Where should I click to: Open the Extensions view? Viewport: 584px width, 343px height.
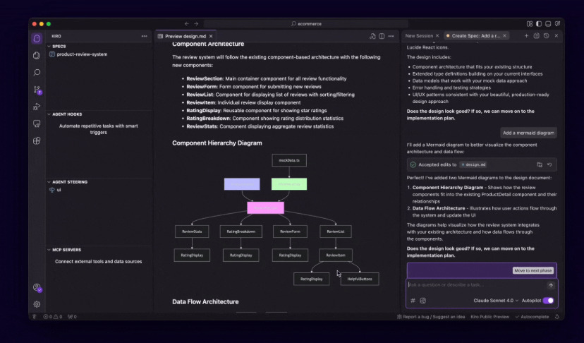click(37, 140)
